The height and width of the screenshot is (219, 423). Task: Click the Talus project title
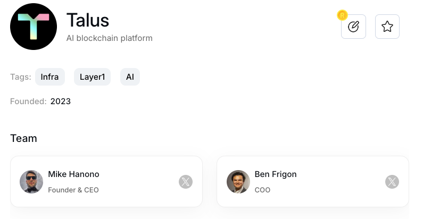pyautogui.click(x=88, y=20)
